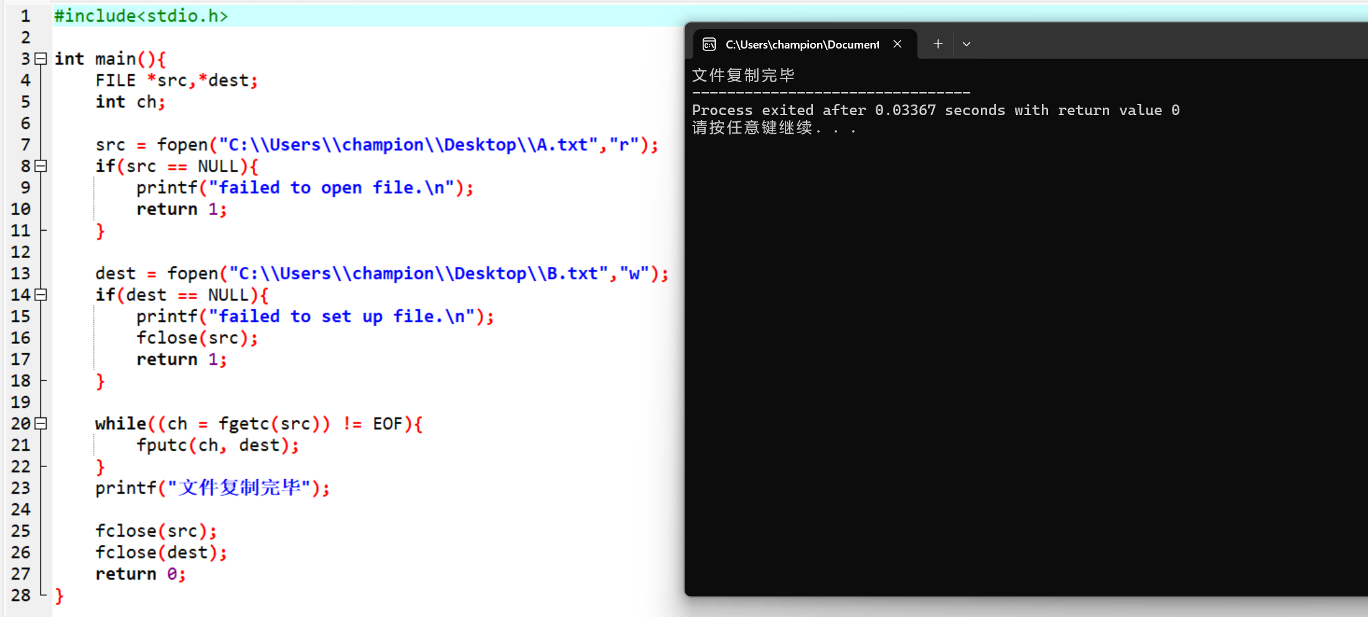
Task: Click on line number 23 in the gutter
Action: tap(21, 488)
